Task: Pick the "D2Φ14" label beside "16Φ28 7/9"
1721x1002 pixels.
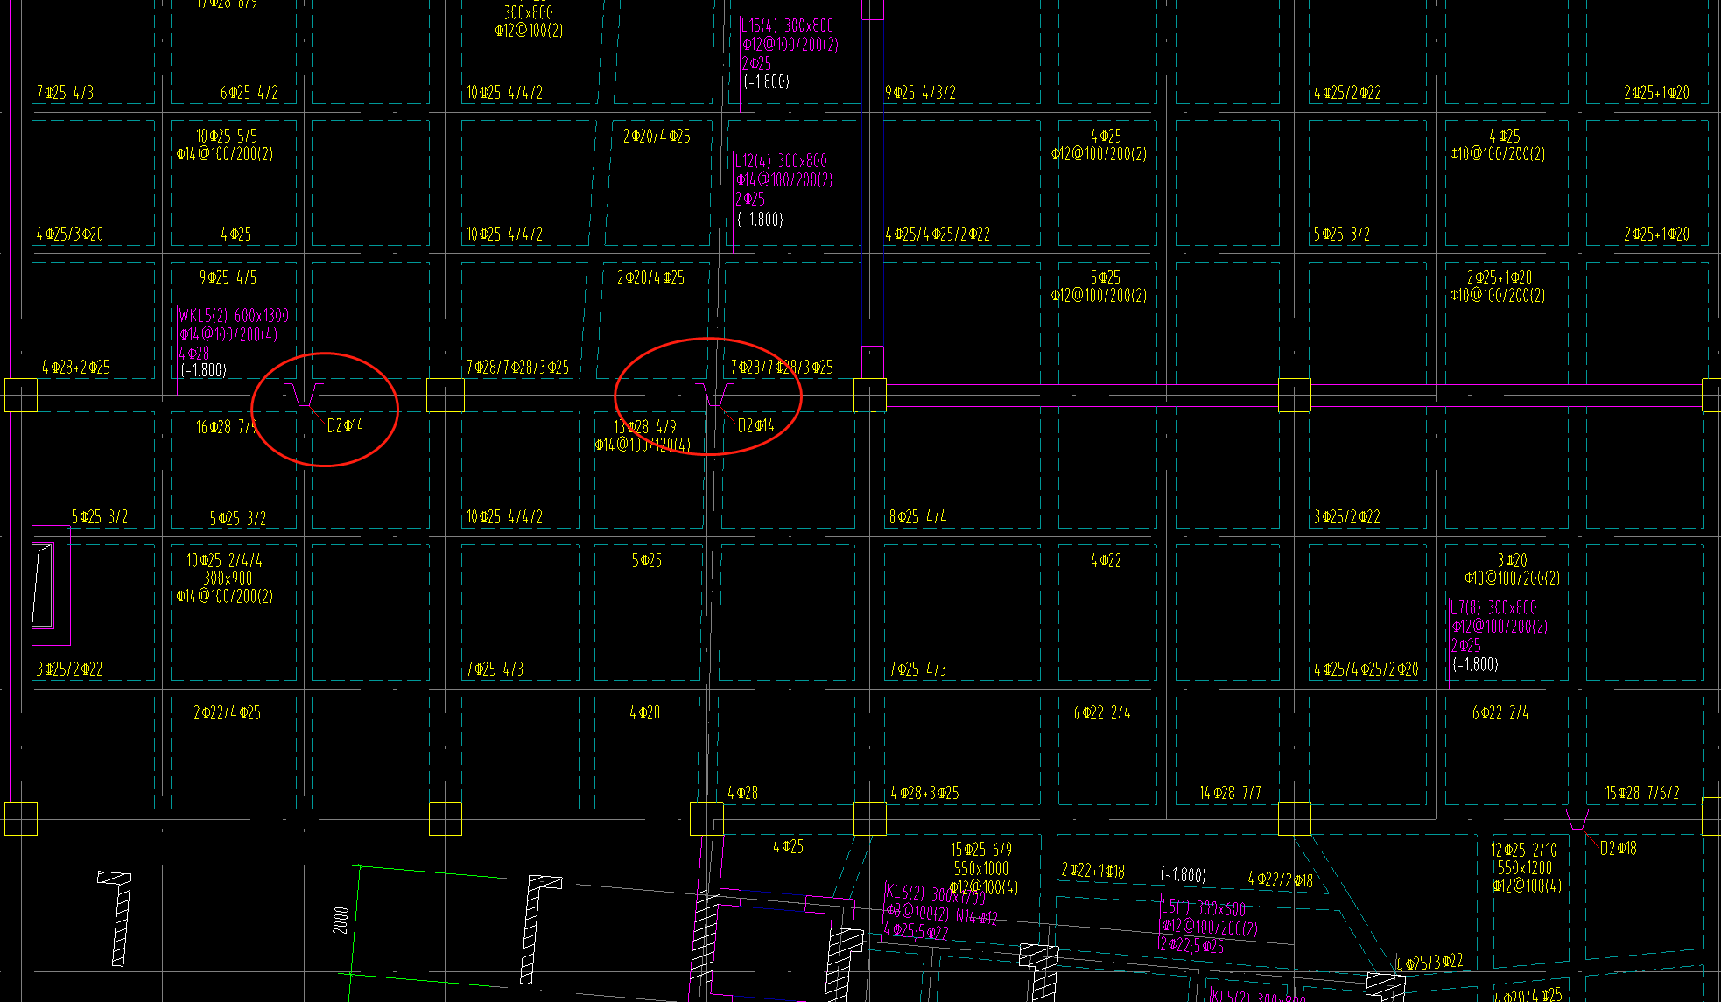Action: (x=345, y=426)
